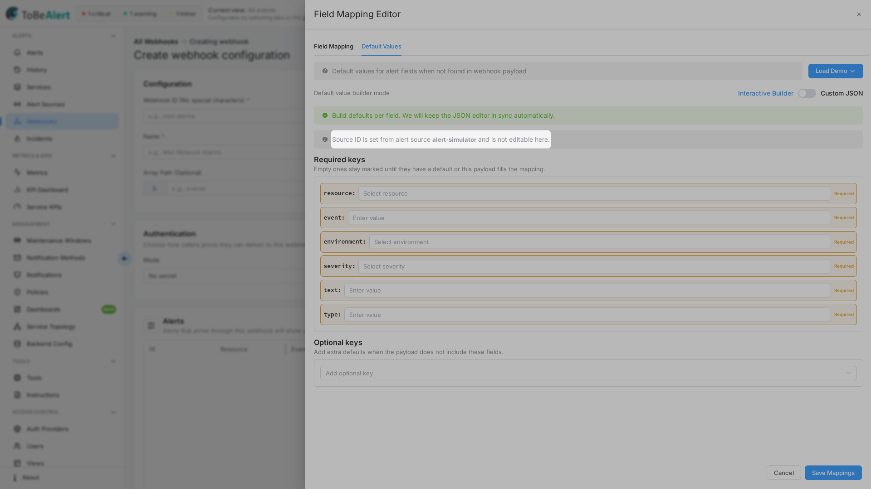This screenshot has height=489, width=871.
Task: Open the Select environment dropdown
Action: pyautogui.click(x=600, y=242)
